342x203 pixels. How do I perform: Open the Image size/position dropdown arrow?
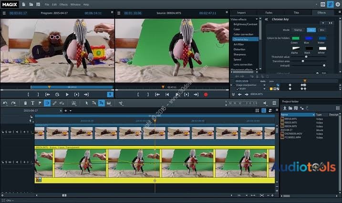[265, 85]
